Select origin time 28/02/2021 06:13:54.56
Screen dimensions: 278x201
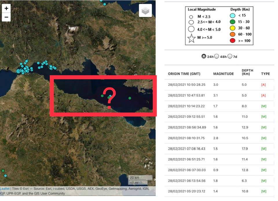(187, 181)
